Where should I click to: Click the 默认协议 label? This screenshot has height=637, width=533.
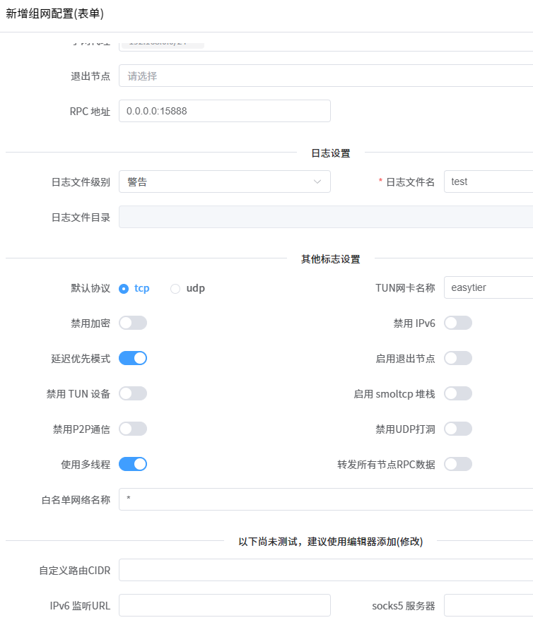tap(90, 288)
